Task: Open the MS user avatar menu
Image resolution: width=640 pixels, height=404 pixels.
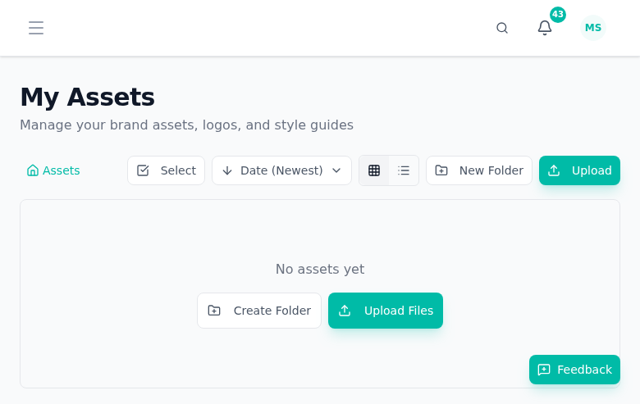Action: (592, 28)
